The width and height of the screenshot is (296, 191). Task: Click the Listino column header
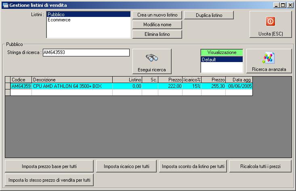coord(127,80)
